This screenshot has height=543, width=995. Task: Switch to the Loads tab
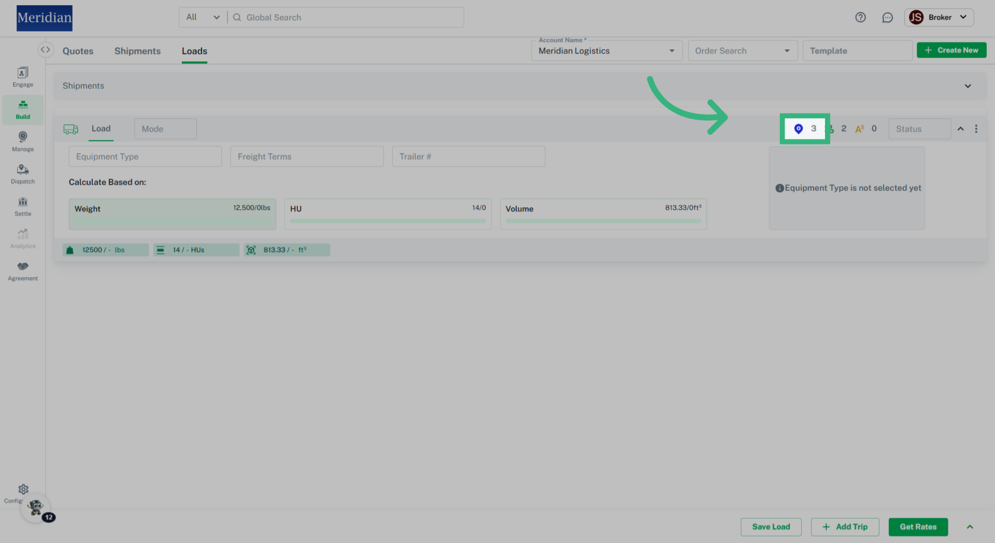click(x=194, y=51)
